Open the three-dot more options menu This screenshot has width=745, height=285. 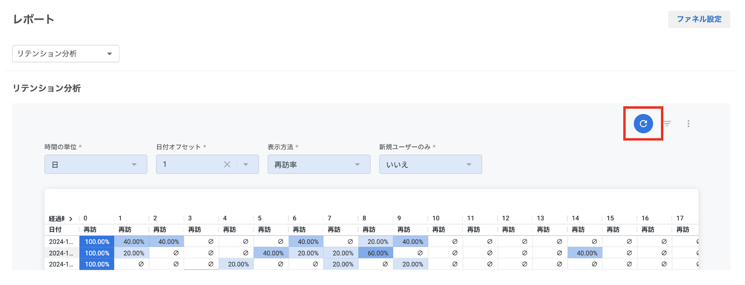(x=688, y=124)
